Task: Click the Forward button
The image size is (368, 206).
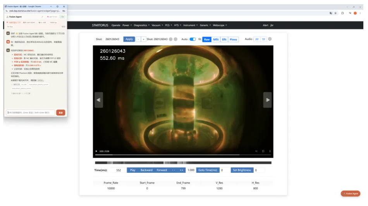Action: tap(162, 170)
